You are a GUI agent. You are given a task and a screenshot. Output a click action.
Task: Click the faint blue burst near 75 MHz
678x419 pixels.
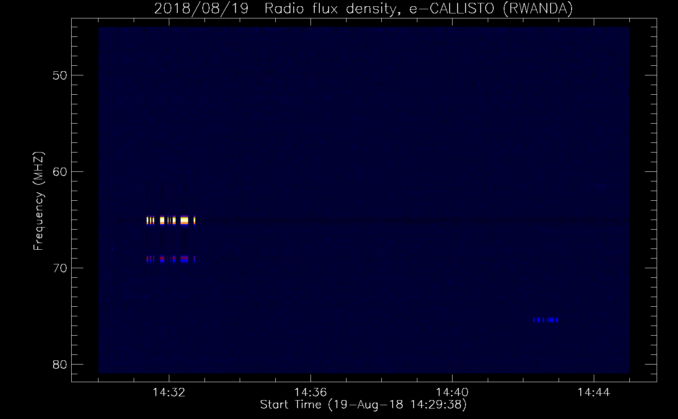click(546, 320)
